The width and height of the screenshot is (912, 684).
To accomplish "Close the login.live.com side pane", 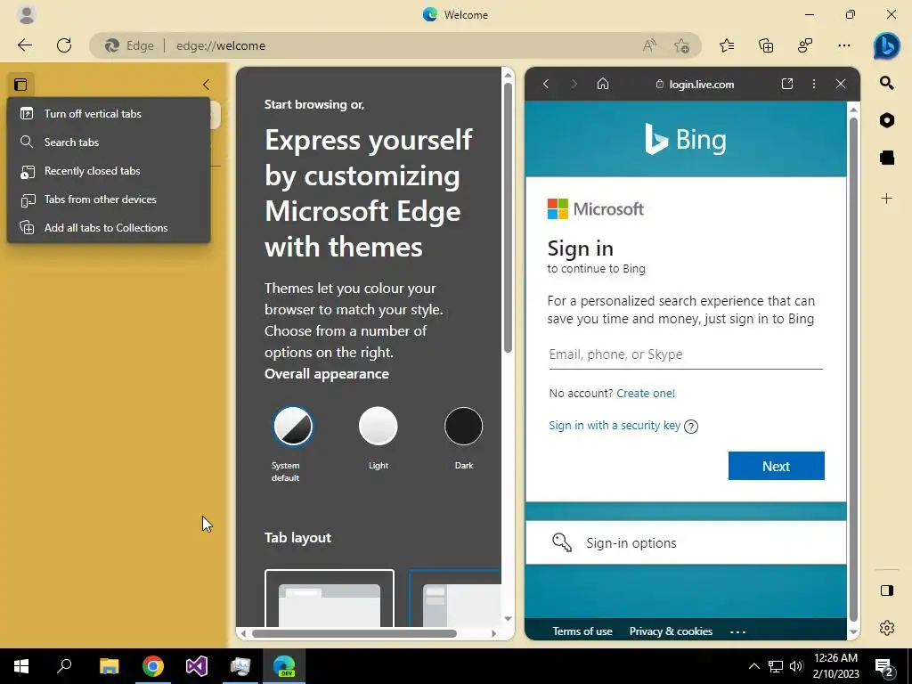I will (x=841, y=84).
